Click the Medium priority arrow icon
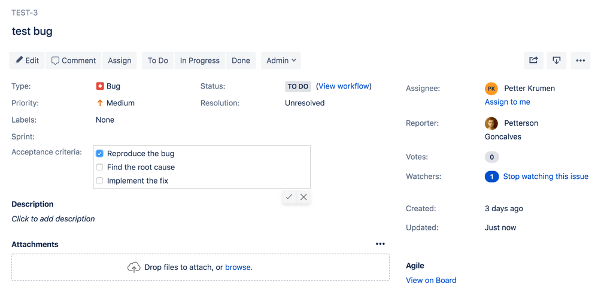 [100, 103]
